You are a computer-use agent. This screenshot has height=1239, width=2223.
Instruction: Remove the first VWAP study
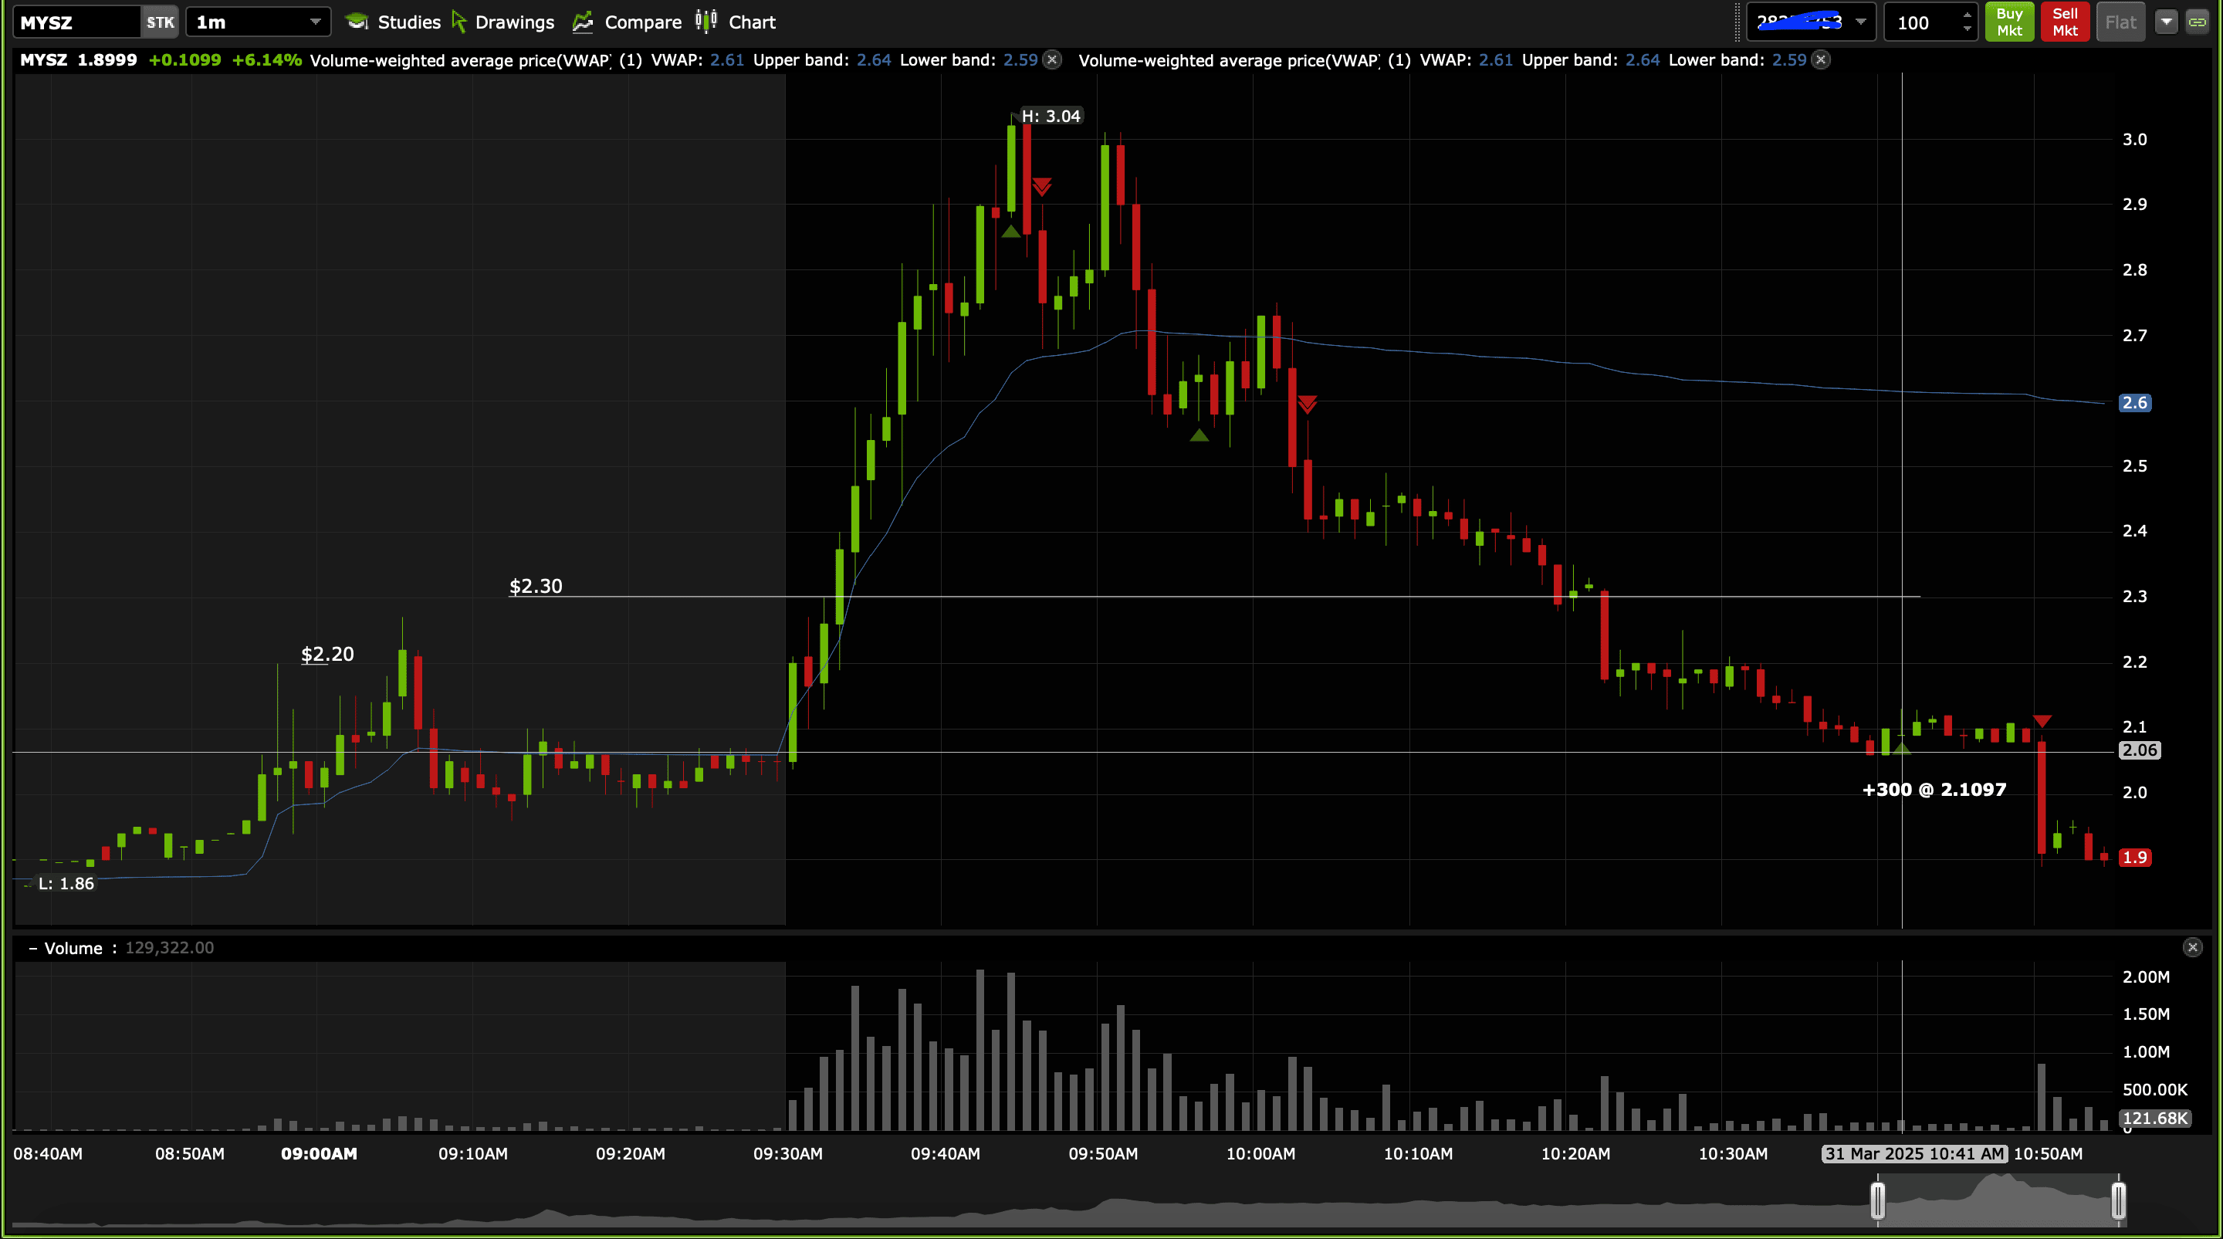[1052, 59]
